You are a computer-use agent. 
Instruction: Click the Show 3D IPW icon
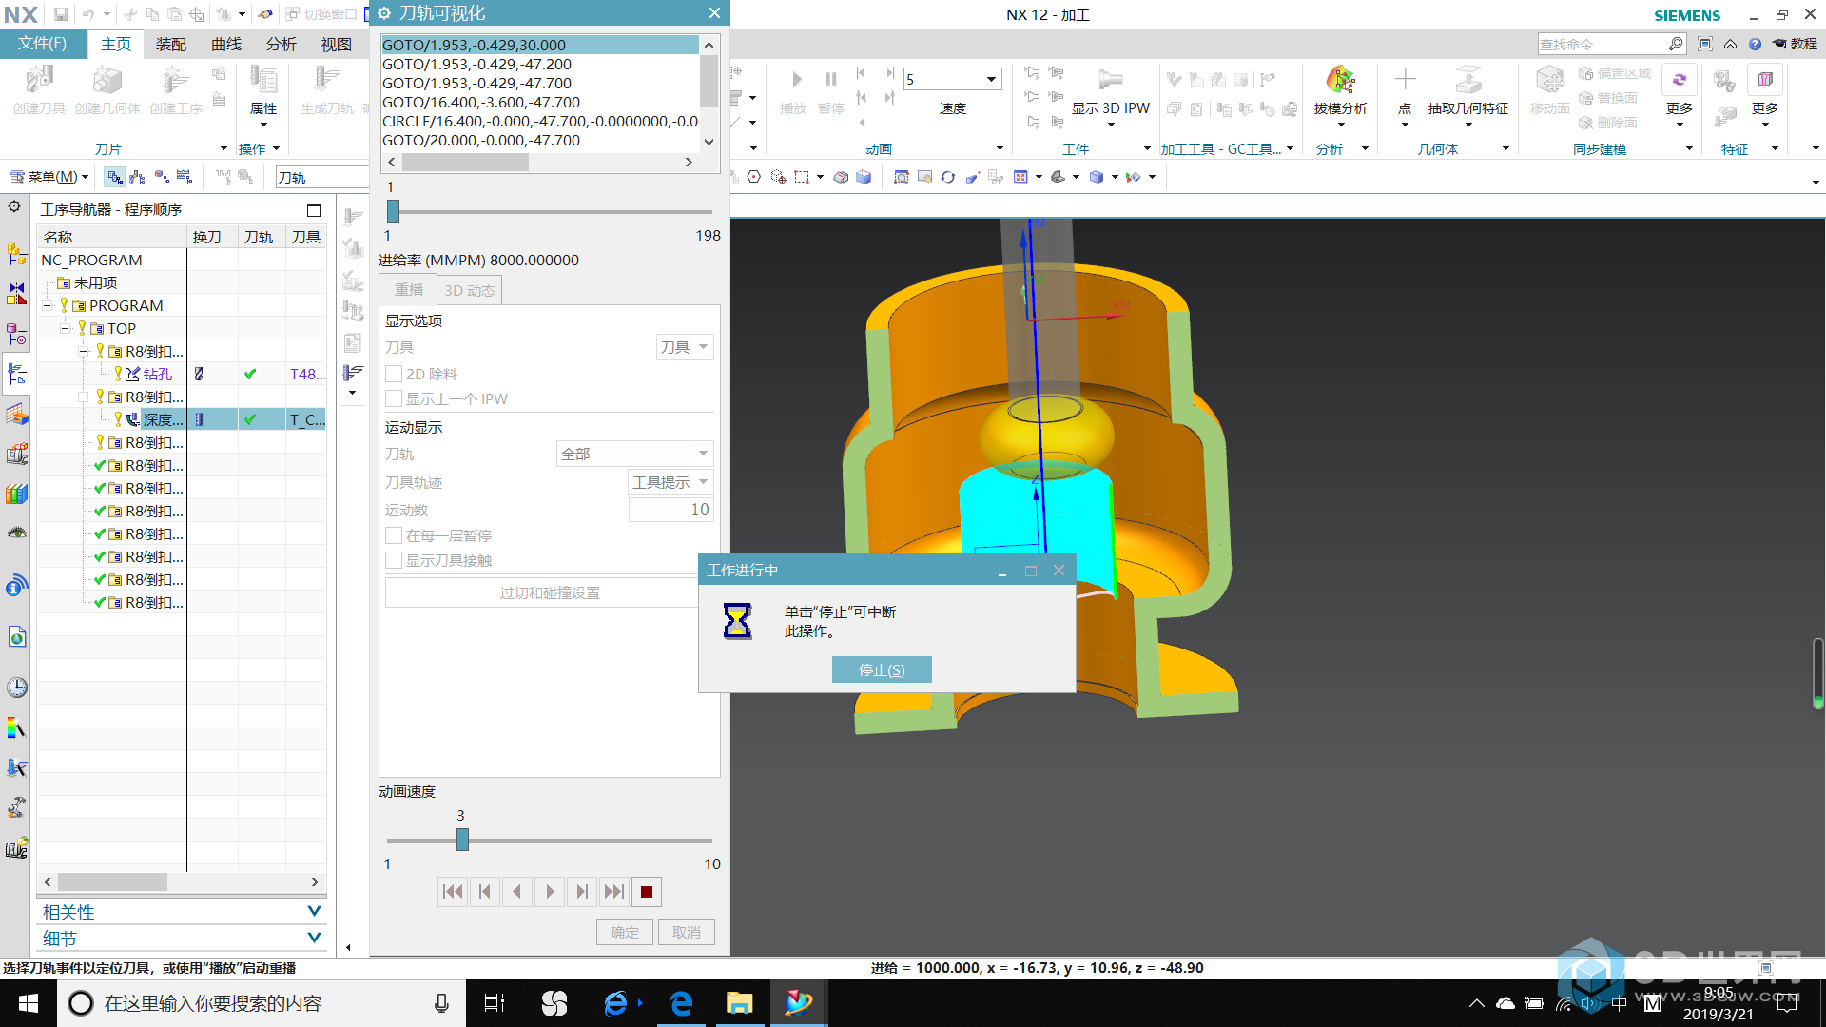[x=1110, y=80]
